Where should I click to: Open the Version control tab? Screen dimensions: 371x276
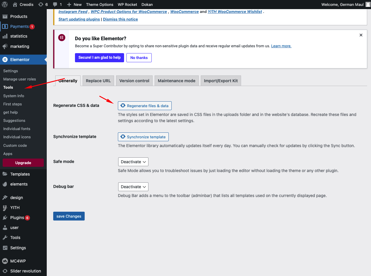point(134,81)
